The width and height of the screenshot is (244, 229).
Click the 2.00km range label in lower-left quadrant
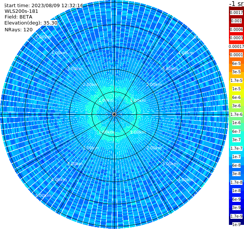point(91,148)
